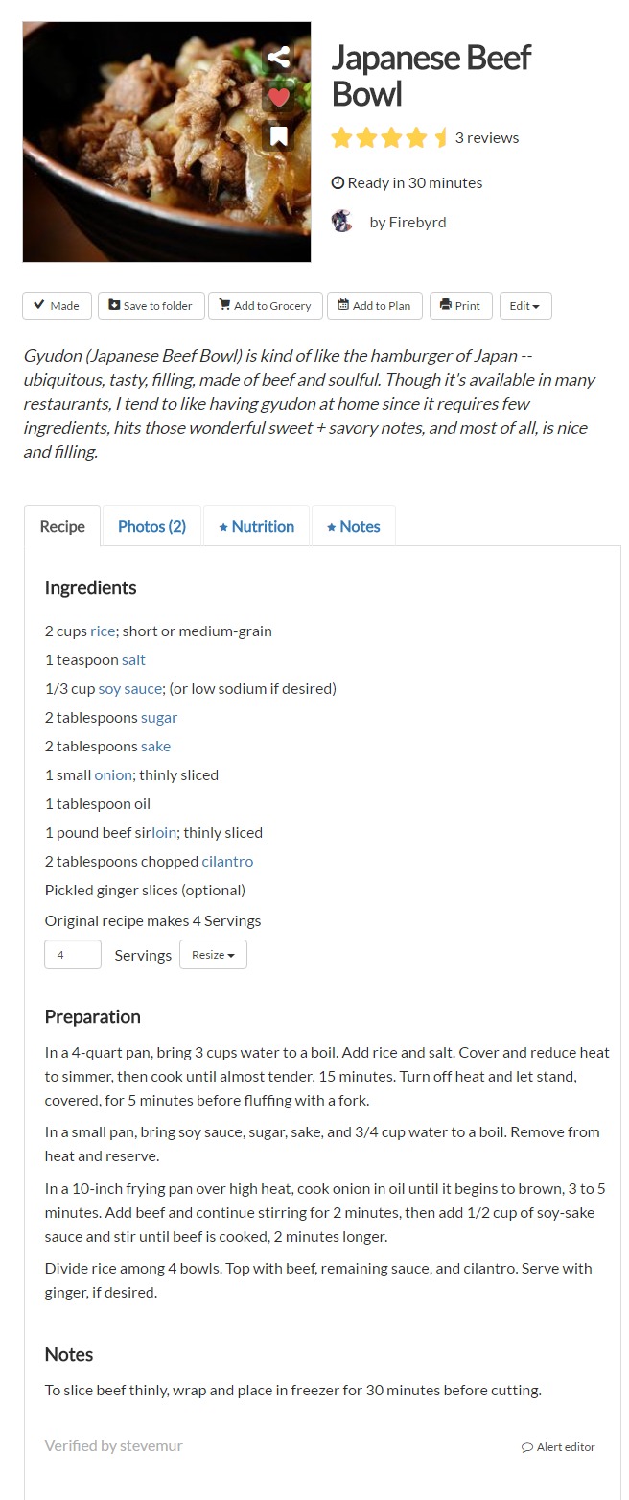
Task: Toggle the bookmark icon on photo
Action: pos(278,136)
